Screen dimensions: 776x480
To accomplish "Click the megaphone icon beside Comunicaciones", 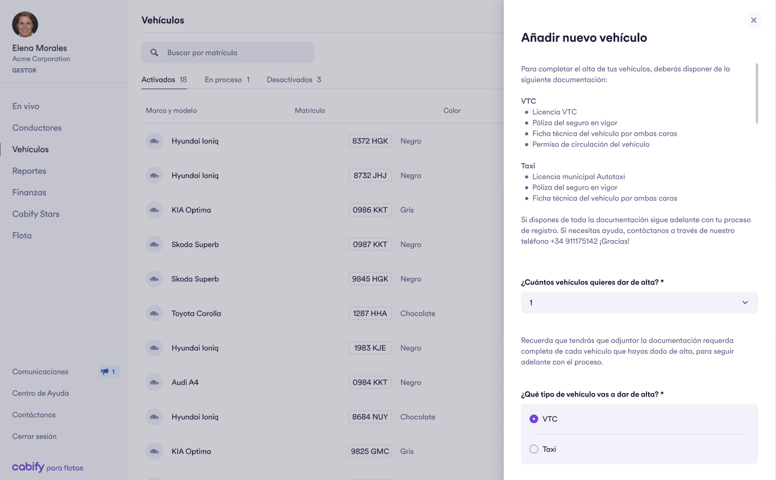I will [105, 372].
